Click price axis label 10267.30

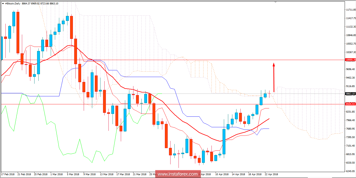coord(351,52)
